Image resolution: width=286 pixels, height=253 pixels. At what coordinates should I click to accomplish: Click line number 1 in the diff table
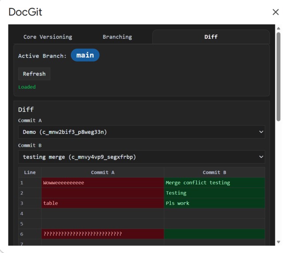click(x=22, y=183)
